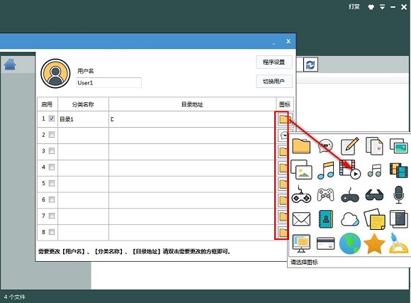Click the row 3 folder icon button

pos(283,152)
